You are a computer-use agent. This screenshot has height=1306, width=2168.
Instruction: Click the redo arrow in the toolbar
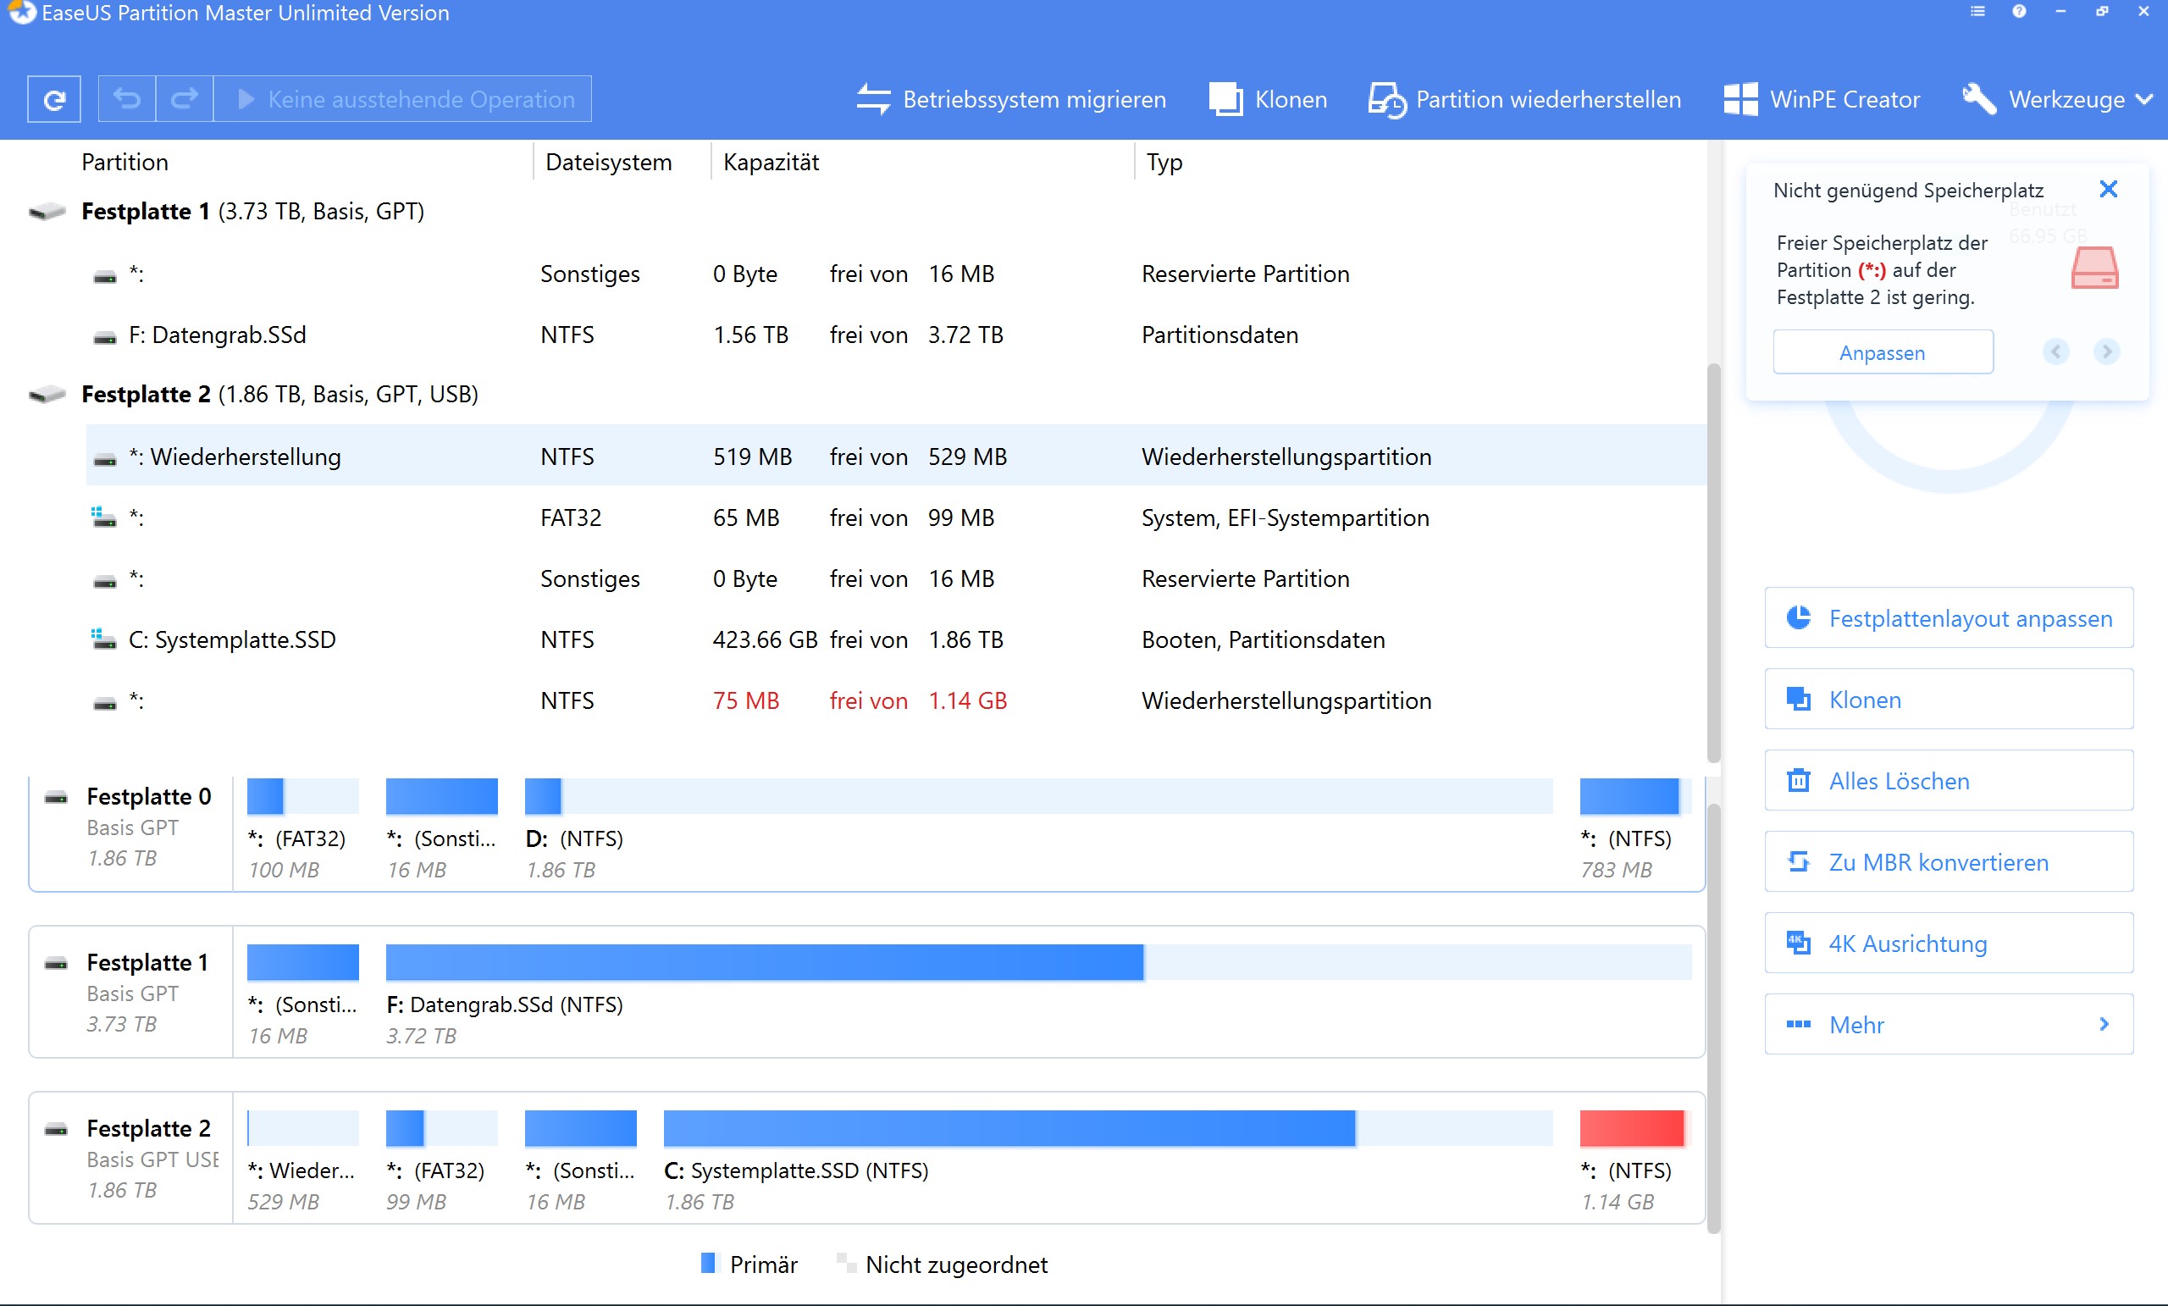click(x=184, y=99)
